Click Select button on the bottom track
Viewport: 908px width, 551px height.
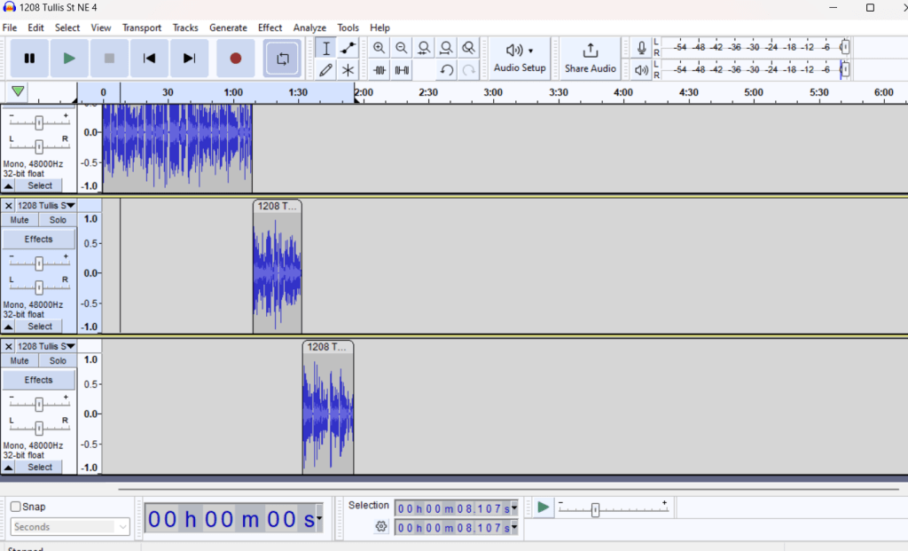point(39,468)
